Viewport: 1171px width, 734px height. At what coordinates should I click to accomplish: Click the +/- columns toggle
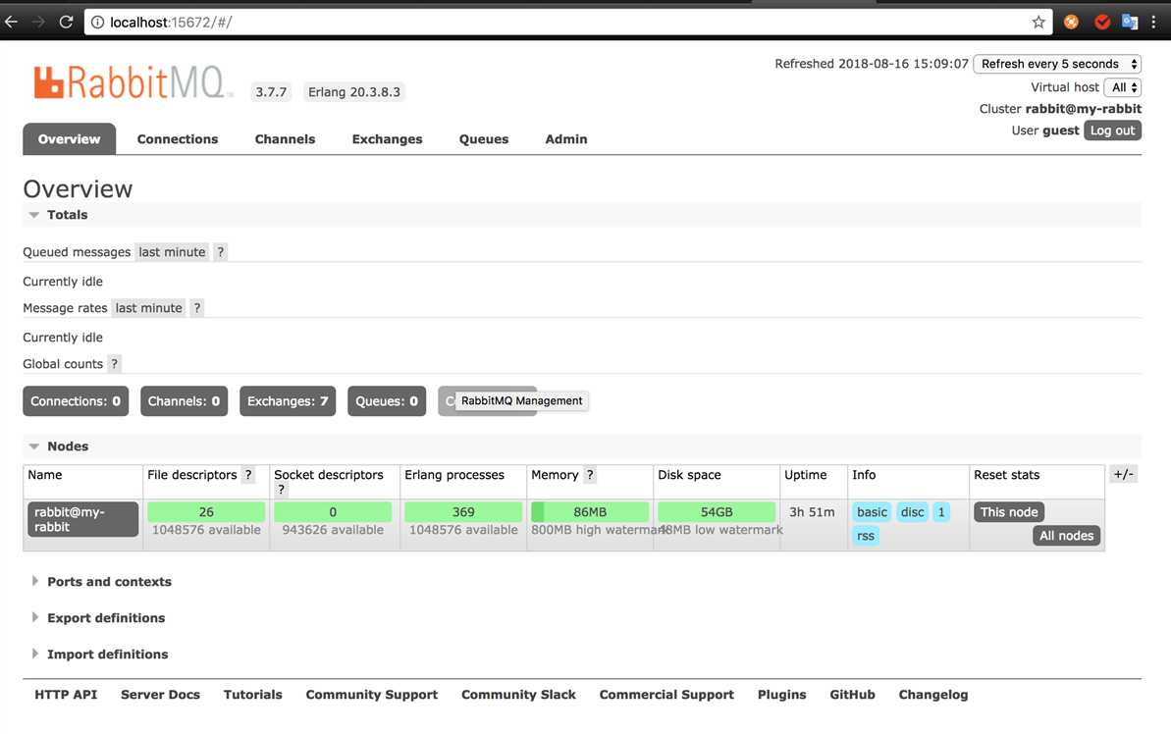(1123, 474)
